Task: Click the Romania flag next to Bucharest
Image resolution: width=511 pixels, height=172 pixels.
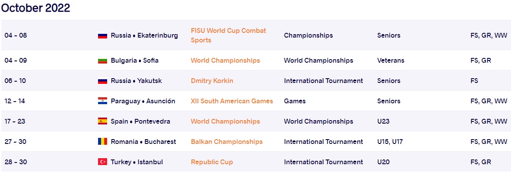Action: pos(103,142)
